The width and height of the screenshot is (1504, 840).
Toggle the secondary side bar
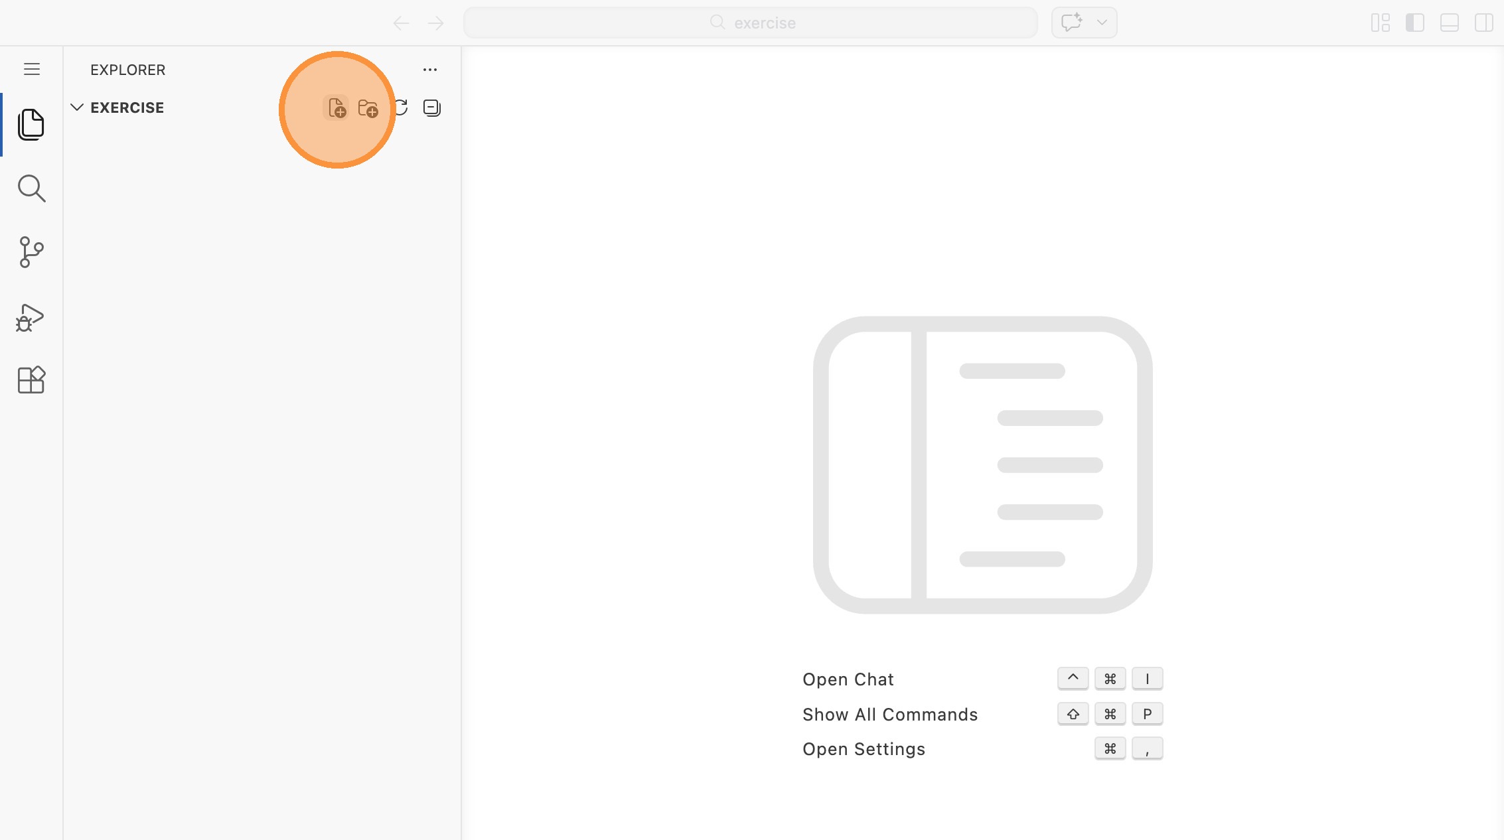1483,23
